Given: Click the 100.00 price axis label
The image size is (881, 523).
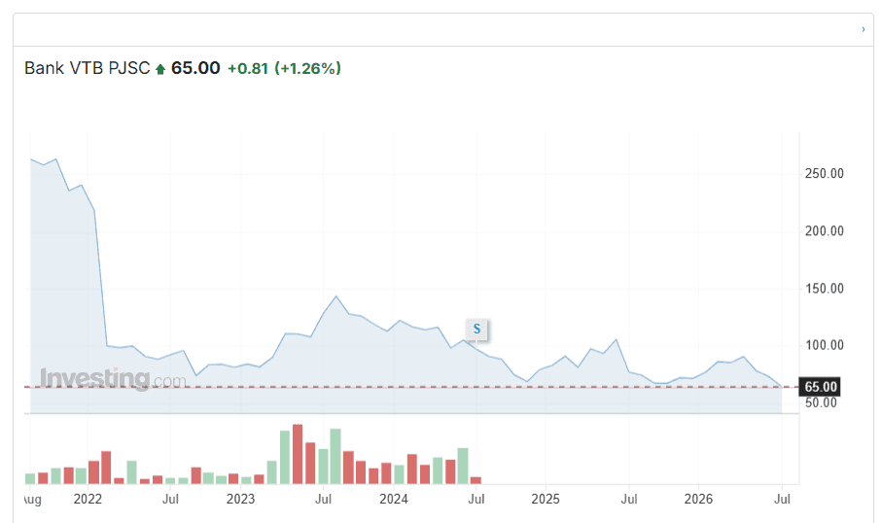Looking at the screenshot, I should click(825, 345).
